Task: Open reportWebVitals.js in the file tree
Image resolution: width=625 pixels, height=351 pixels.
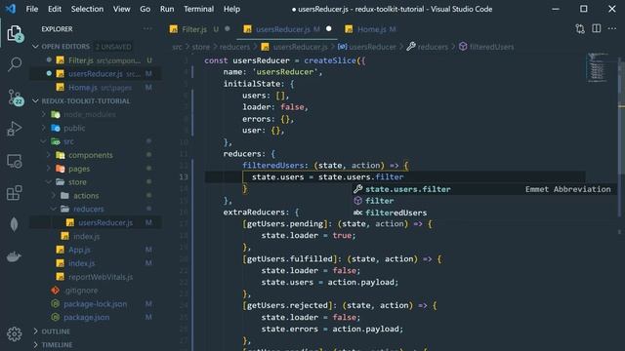Action: pyautogui.click(x=101, y=277)
